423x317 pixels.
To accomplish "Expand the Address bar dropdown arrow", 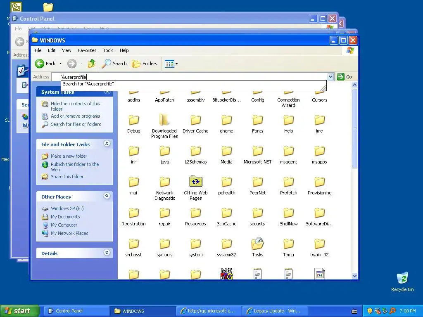I will [x=331, y=77].
